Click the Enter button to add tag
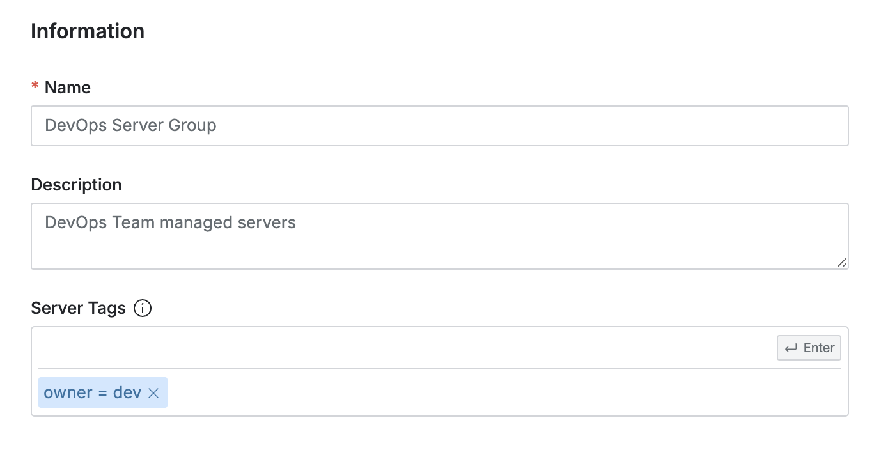 coord(809,348)
